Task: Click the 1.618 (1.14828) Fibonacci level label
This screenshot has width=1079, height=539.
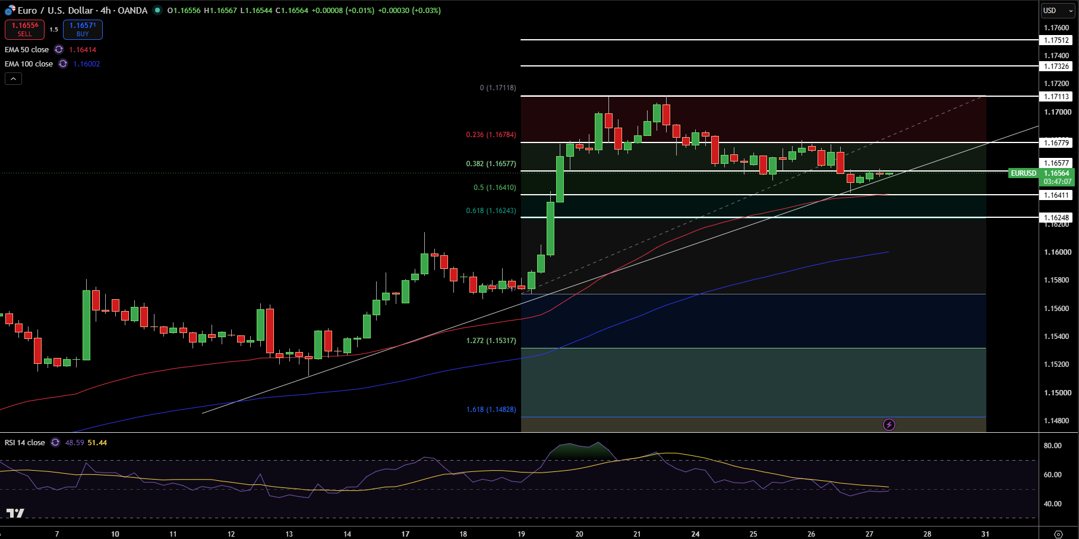Action: coord(491,410)
